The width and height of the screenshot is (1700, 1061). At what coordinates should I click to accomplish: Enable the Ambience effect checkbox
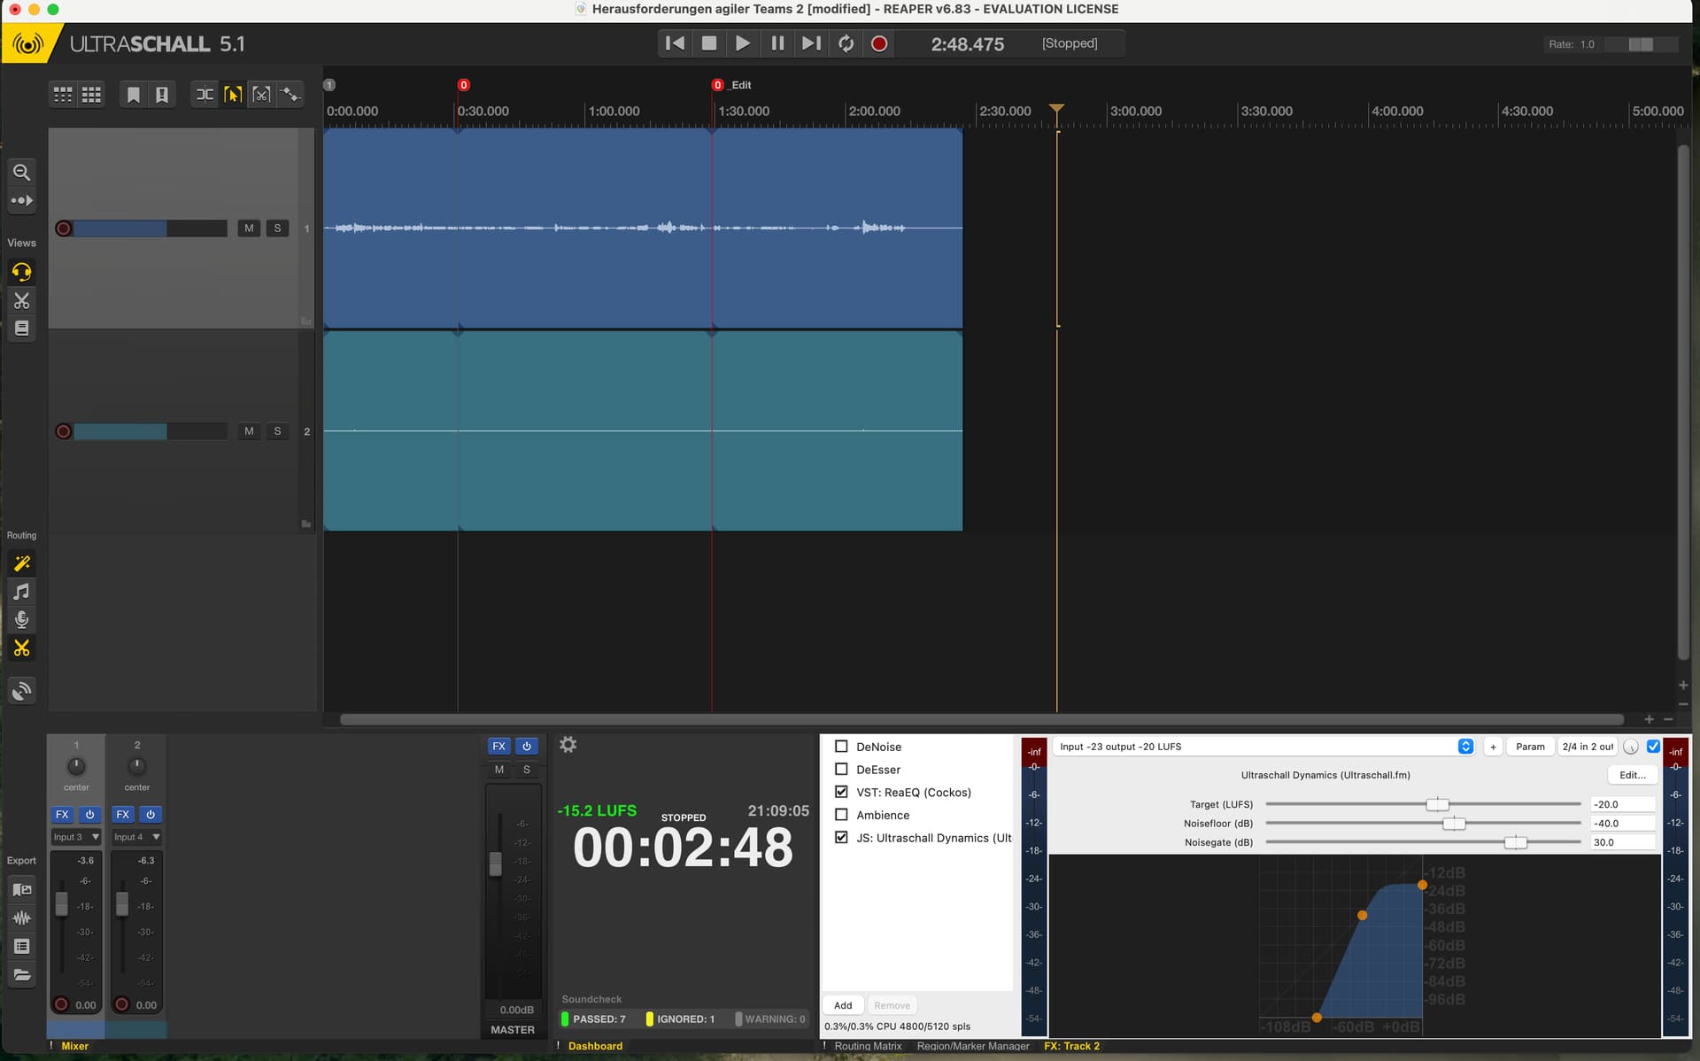coord(841,815)
